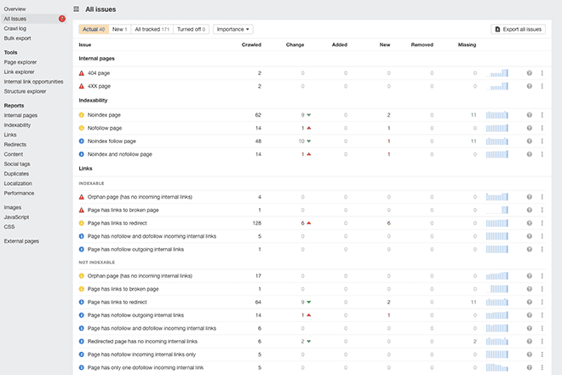Image resolution: width=562 pixels, height=375 pixels.
Task: Select the Actual 40 tab
Action: (x=94, y=29)
